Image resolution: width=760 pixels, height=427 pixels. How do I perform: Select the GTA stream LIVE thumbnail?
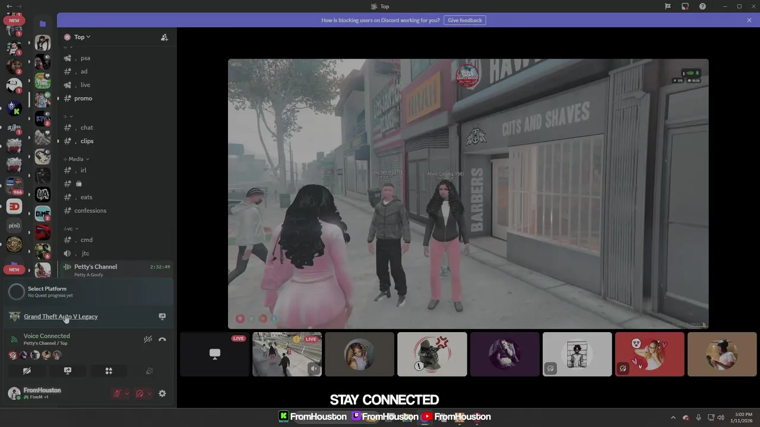click(287, 354)
